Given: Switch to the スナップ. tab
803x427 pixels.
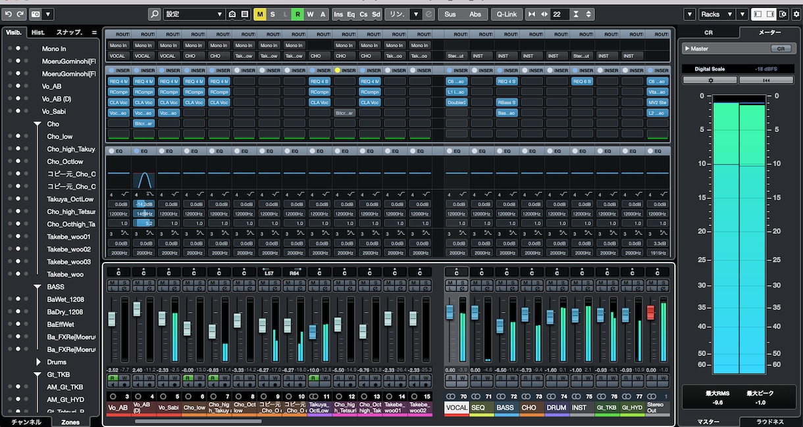Looking at the screenshot, I should tap(70, 32).
